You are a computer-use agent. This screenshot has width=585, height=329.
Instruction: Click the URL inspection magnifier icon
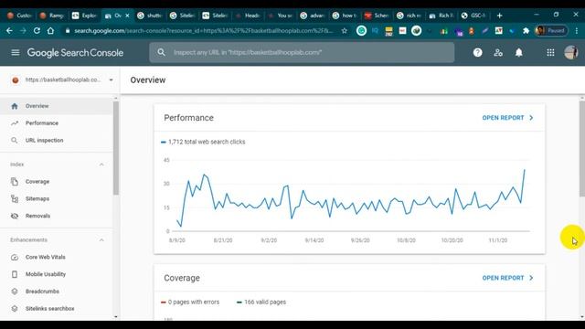pos(15,140)
